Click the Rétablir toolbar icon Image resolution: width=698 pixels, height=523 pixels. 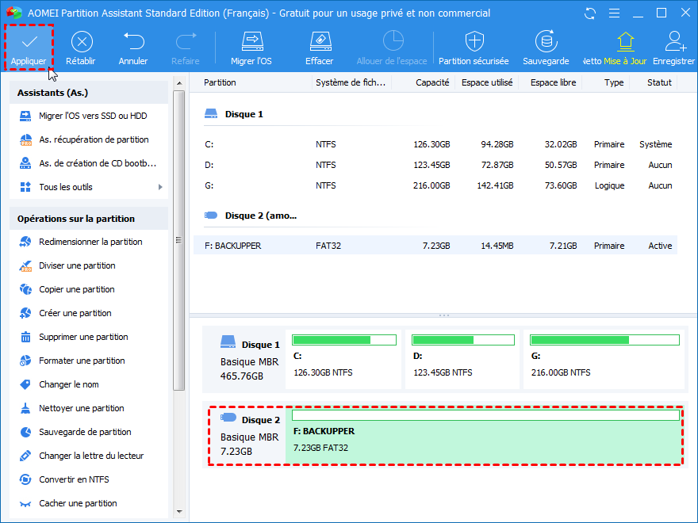(x=82, y=42)
